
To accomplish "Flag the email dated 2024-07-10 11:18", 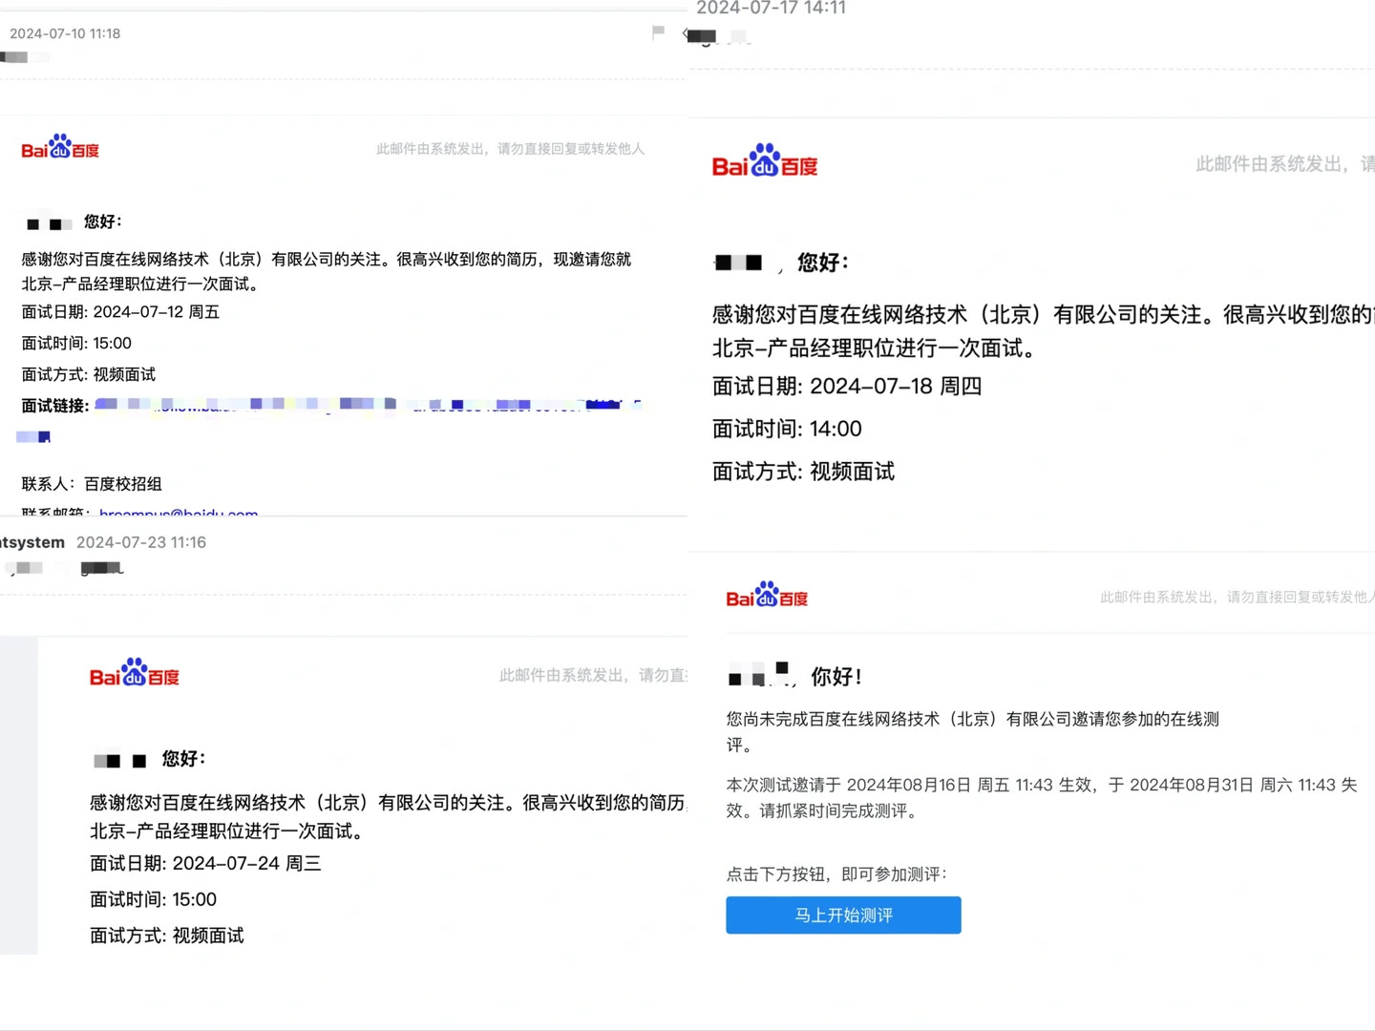I will [x=658, y=32].
